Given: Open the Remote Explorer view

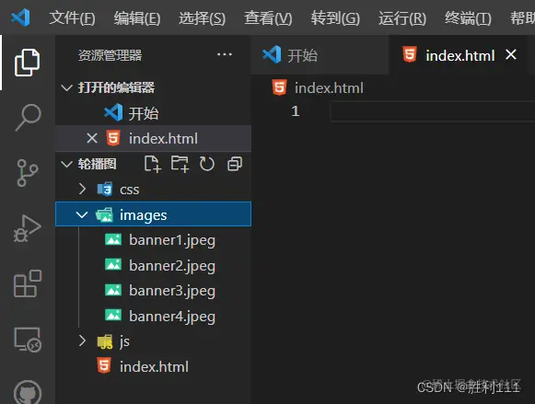Looking at the screenshot, I should point(28,340).
